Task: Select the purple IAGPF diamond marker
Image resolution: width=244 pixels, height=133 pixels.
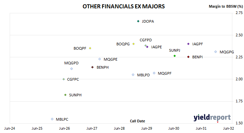Action: [x=188, y=44]
